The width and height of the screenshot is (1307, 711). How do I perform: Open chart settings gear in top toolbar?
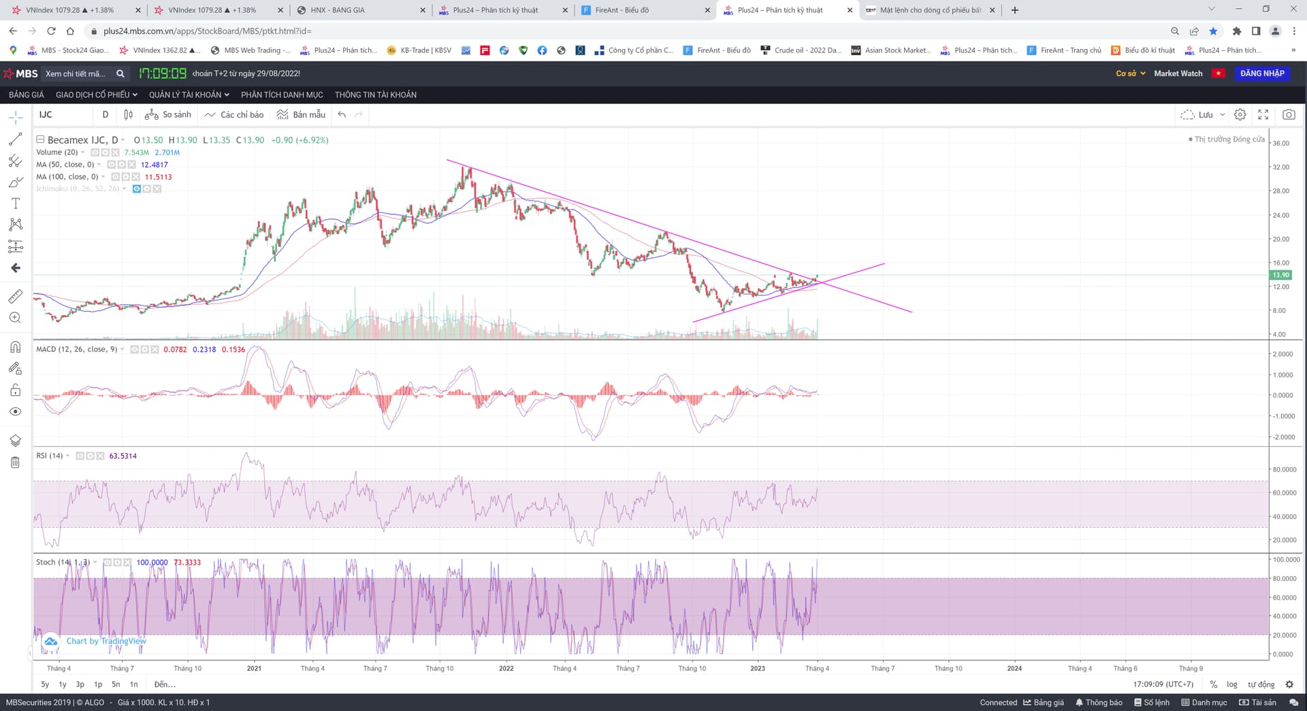(1240, 114)
